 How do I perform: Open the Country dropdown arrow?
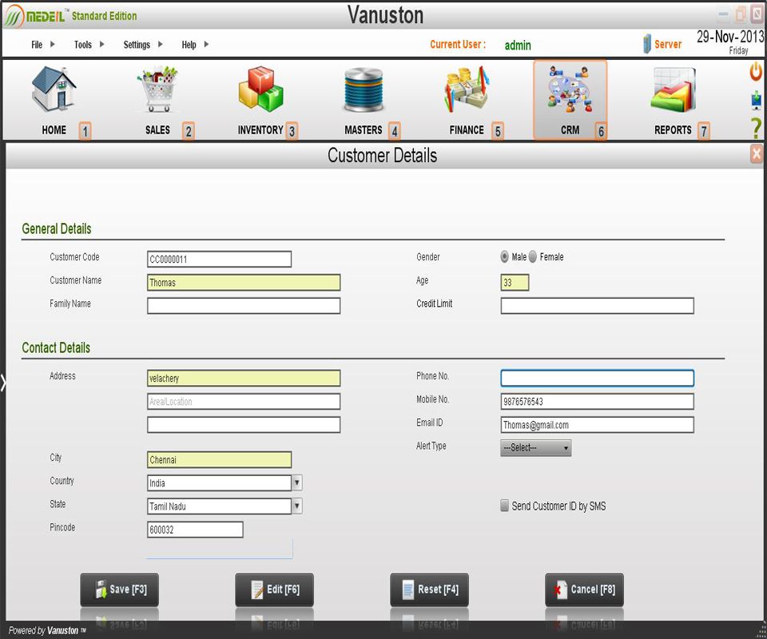pyautogui.click(x=297, y=483)
